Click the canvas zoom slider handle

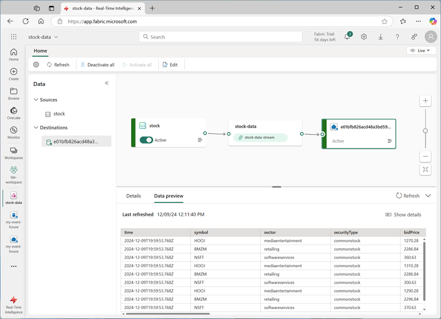(425, 131)
